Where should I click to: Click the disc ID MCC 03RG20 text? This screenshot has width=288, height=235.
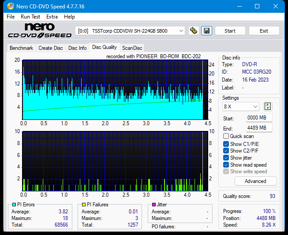[x=257, y=72]
